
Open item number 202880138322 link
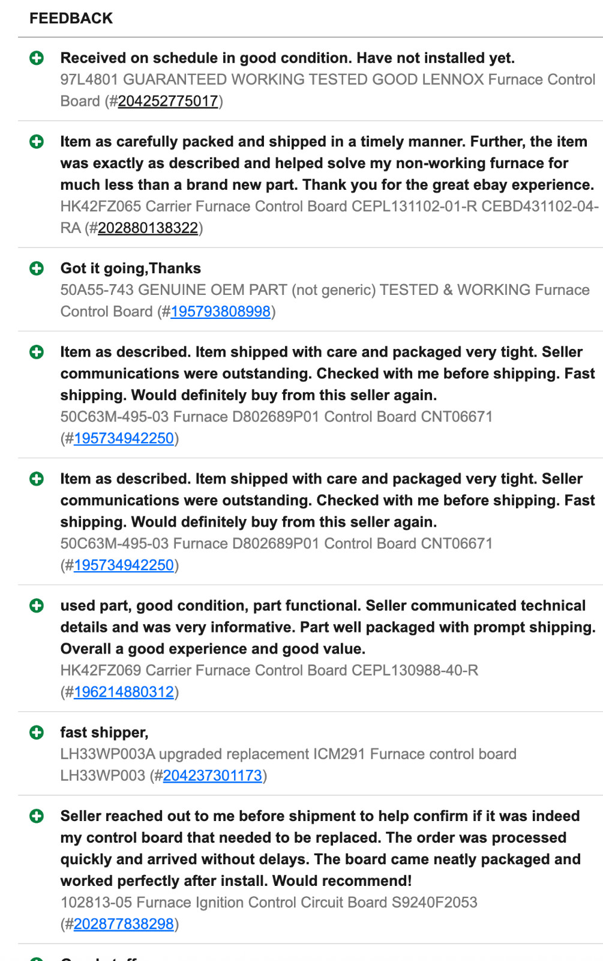[148, 228]
